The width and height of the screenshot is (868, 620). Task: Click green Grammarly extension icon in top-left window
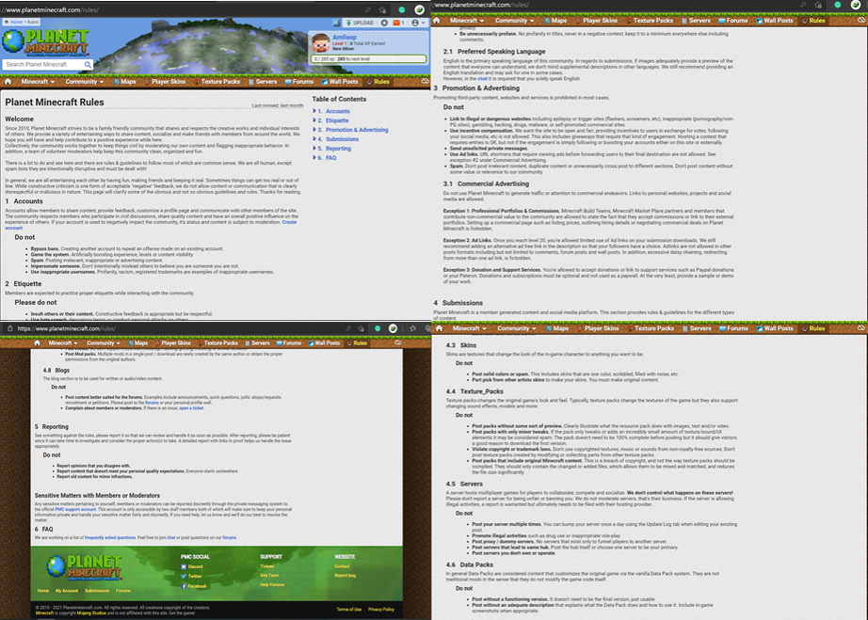402,9
